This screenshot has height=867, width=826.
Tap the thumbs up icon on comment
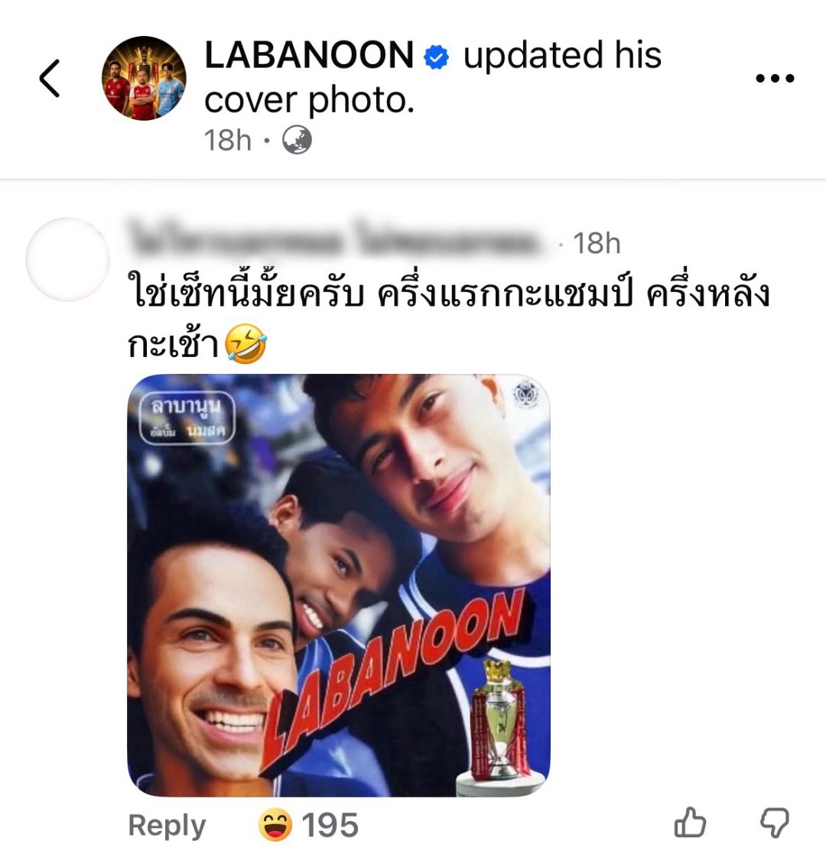pyautogui.click(x=690, y=822)
